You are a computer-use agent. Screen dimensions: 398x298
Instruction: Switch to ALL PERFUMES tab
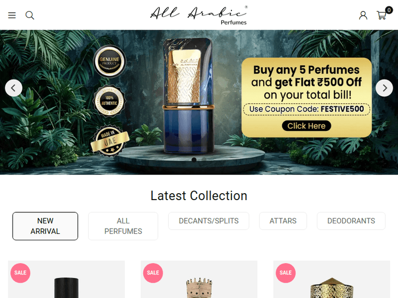(x=123, y=226)
